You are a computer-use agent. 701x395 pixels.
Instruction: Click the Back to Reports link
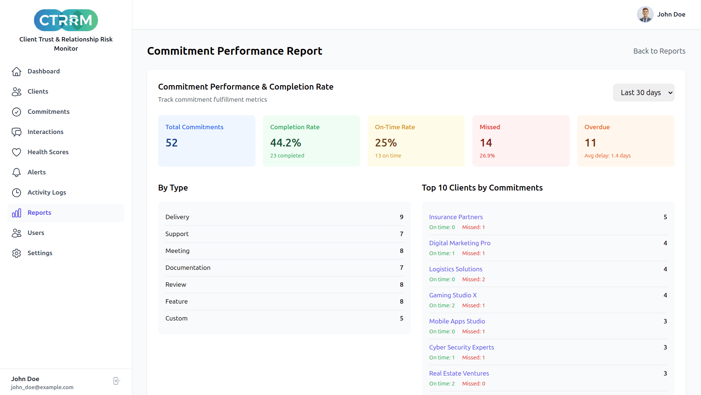tap(659, 51)
